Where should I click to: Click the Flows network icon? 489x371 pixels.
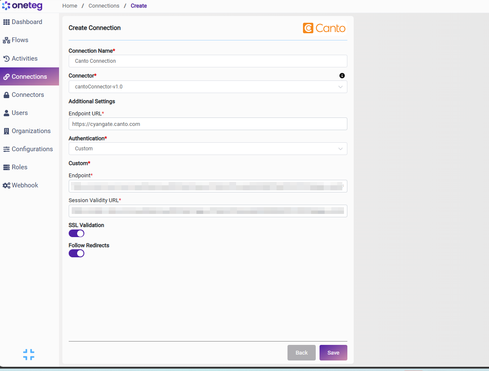click(6, 40)
